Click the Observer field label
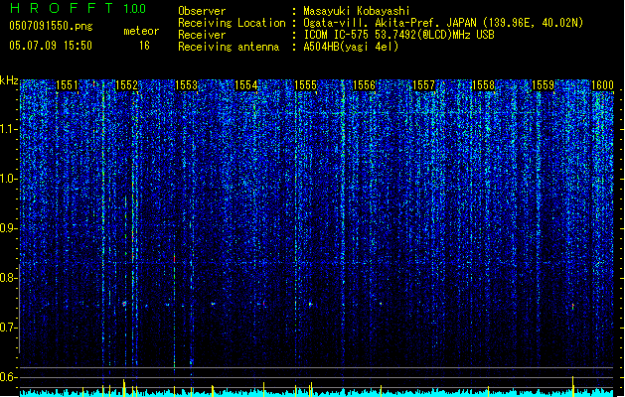Image resolution: width=625 pixels, height=397 pixels. pos(202,11)
